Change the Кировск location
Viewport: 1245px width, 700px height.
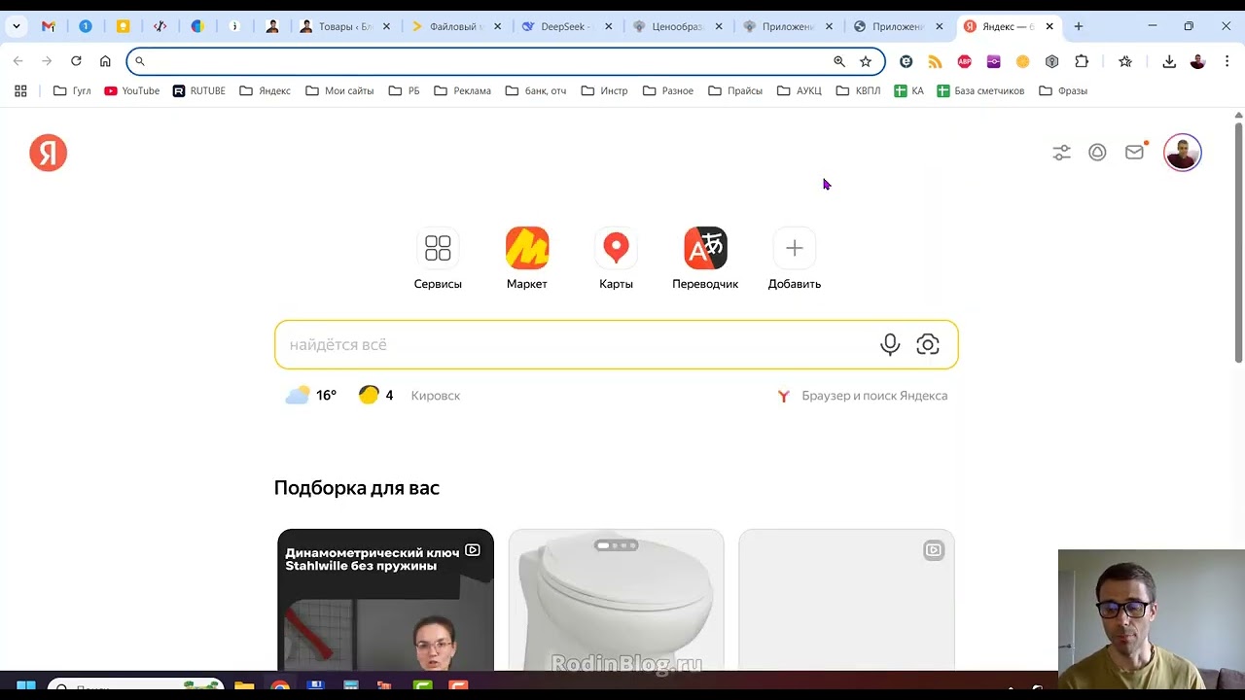tap(436, 396)
